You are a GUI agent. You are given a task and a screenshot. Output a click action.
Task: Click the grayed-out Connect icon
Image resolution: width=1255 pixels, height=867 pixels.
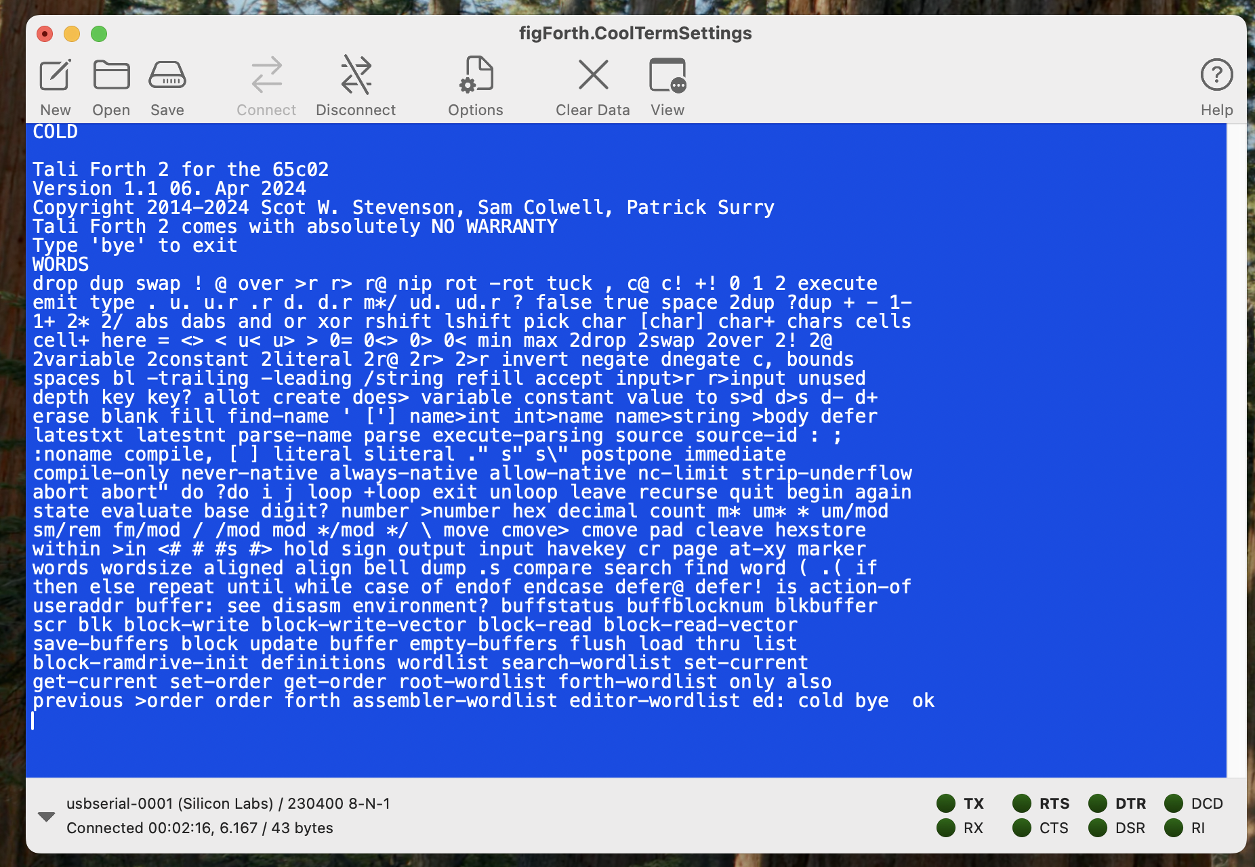point(266,75)
